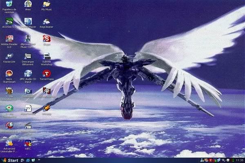The width and height of the screenshot is (245, 163).
Task: Launch RegCleaner from the desktop
Action: click(x=47, y=23)
